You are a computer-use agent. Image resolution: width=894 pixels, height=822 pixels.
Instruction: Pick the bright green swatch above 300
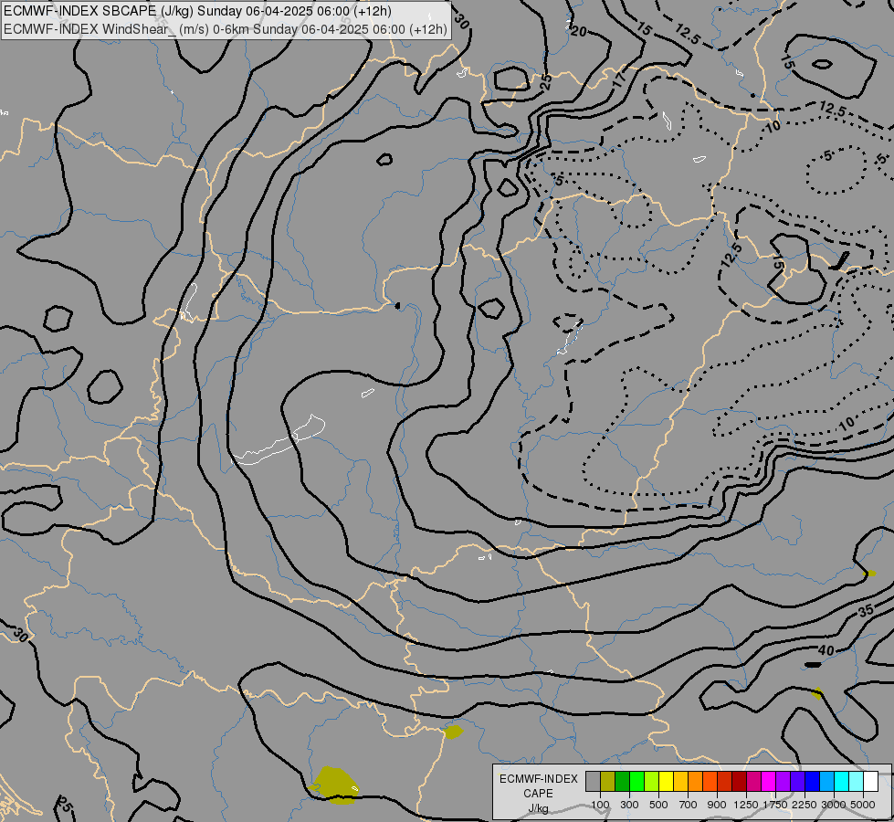[636, 781]
